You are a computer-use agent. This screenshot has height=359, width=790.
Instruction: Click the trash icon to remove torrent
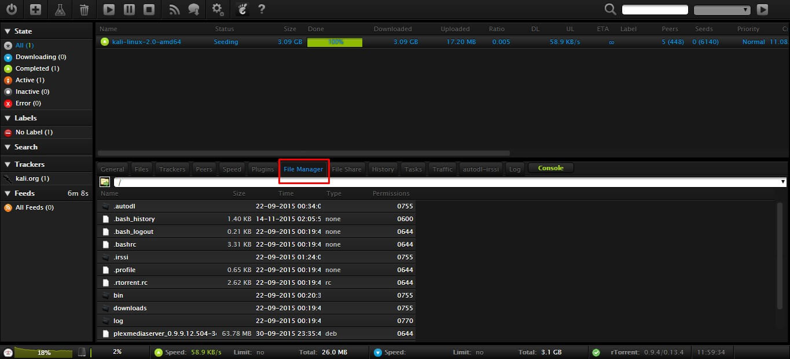point(84,9)
